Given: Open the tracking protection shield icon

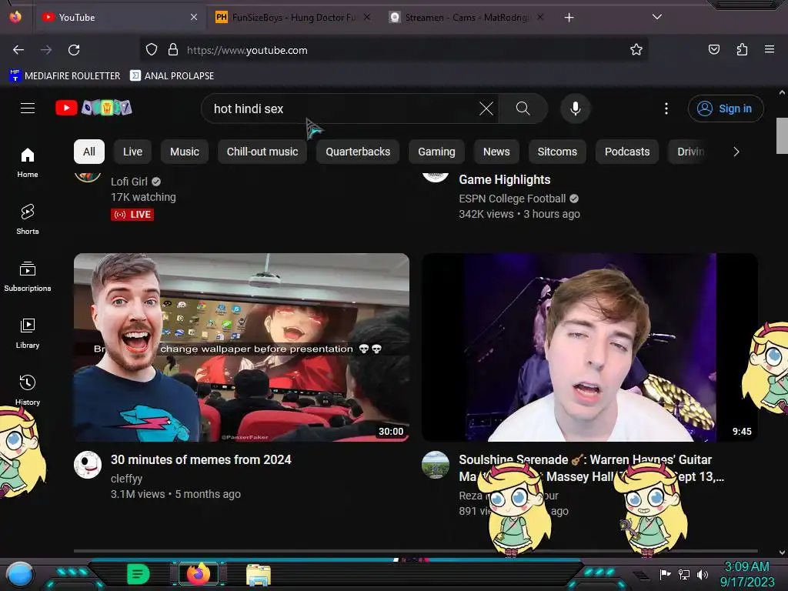Looking at the screenshot, I should [152, 50].
